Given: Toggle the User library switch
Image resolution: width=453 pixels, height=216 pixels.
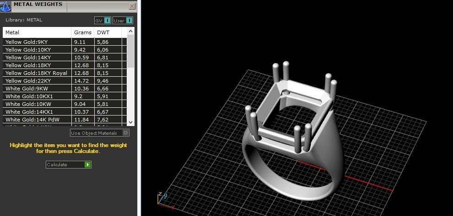Looking at the screenshot, I should tap(123, 21).
